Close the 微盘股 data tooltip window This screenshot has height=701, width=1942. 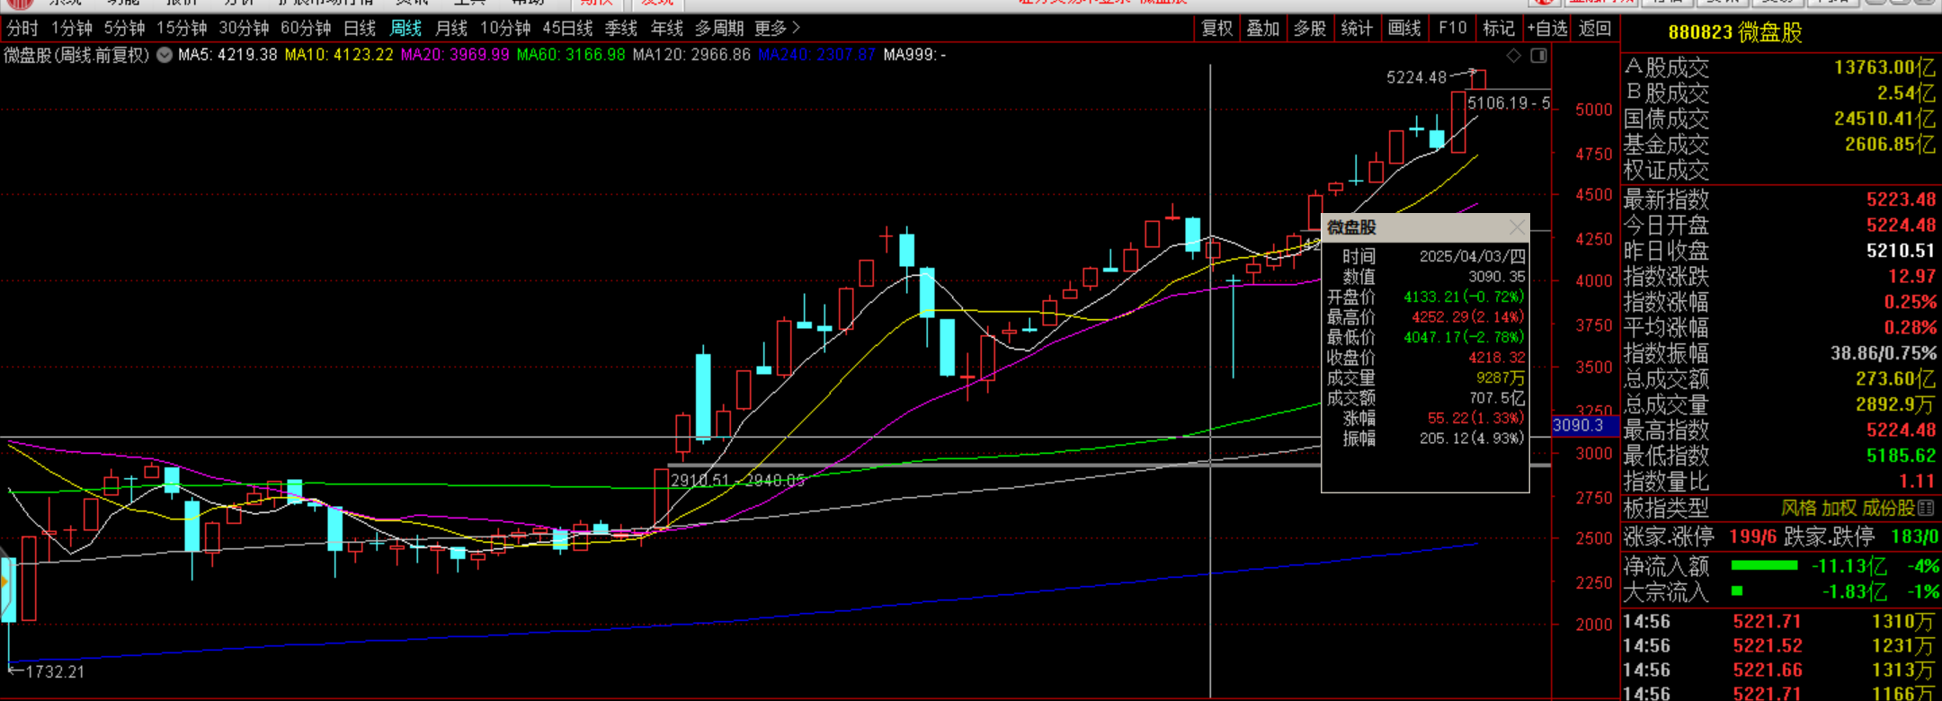click(x=1517, y=226)
